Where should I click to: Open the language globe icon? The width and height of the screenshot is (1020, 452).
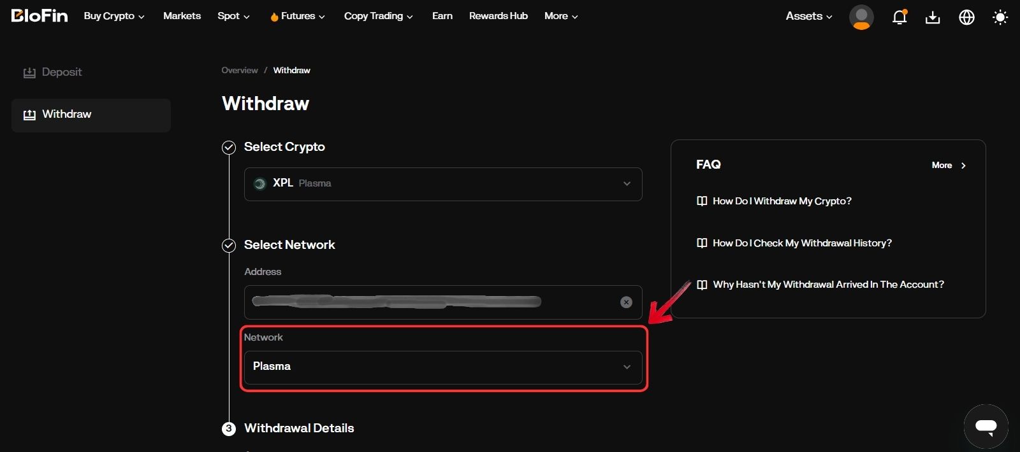coord(966,17)
